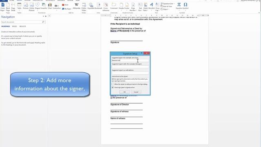The image size is (261, 147).
Task: Click the signer's e-mail address field
Action: tap(130, 73)
